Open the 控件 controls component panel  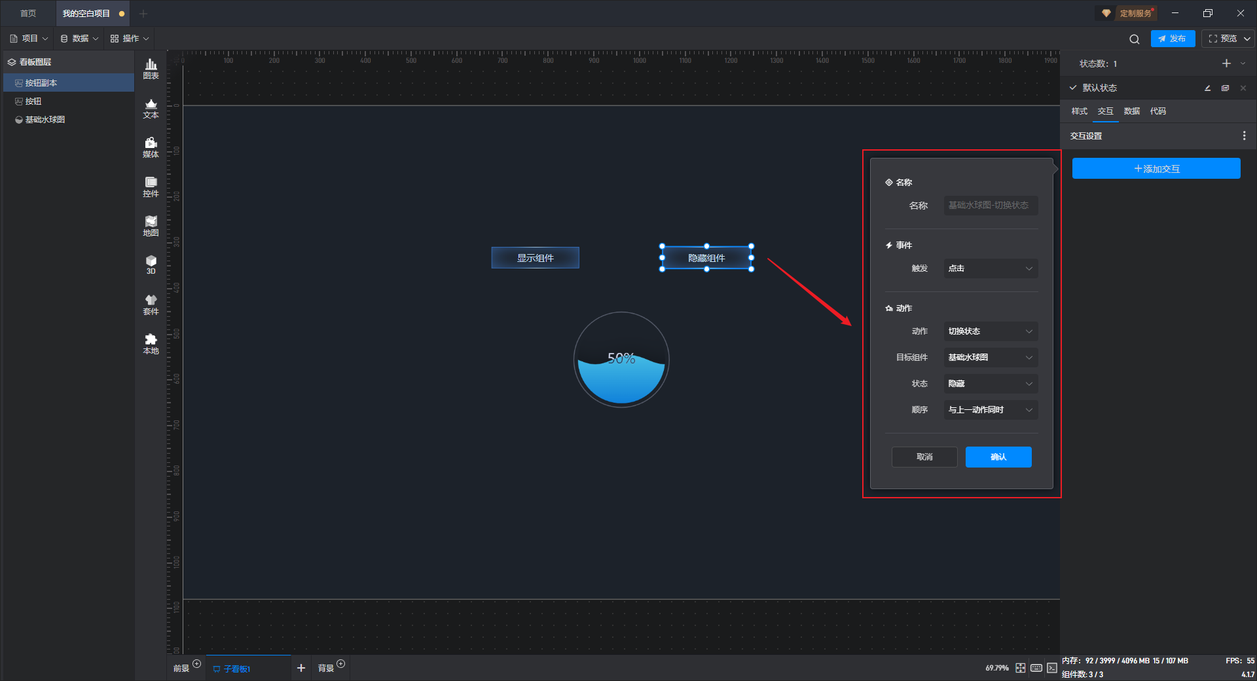(x=151, y=187)
